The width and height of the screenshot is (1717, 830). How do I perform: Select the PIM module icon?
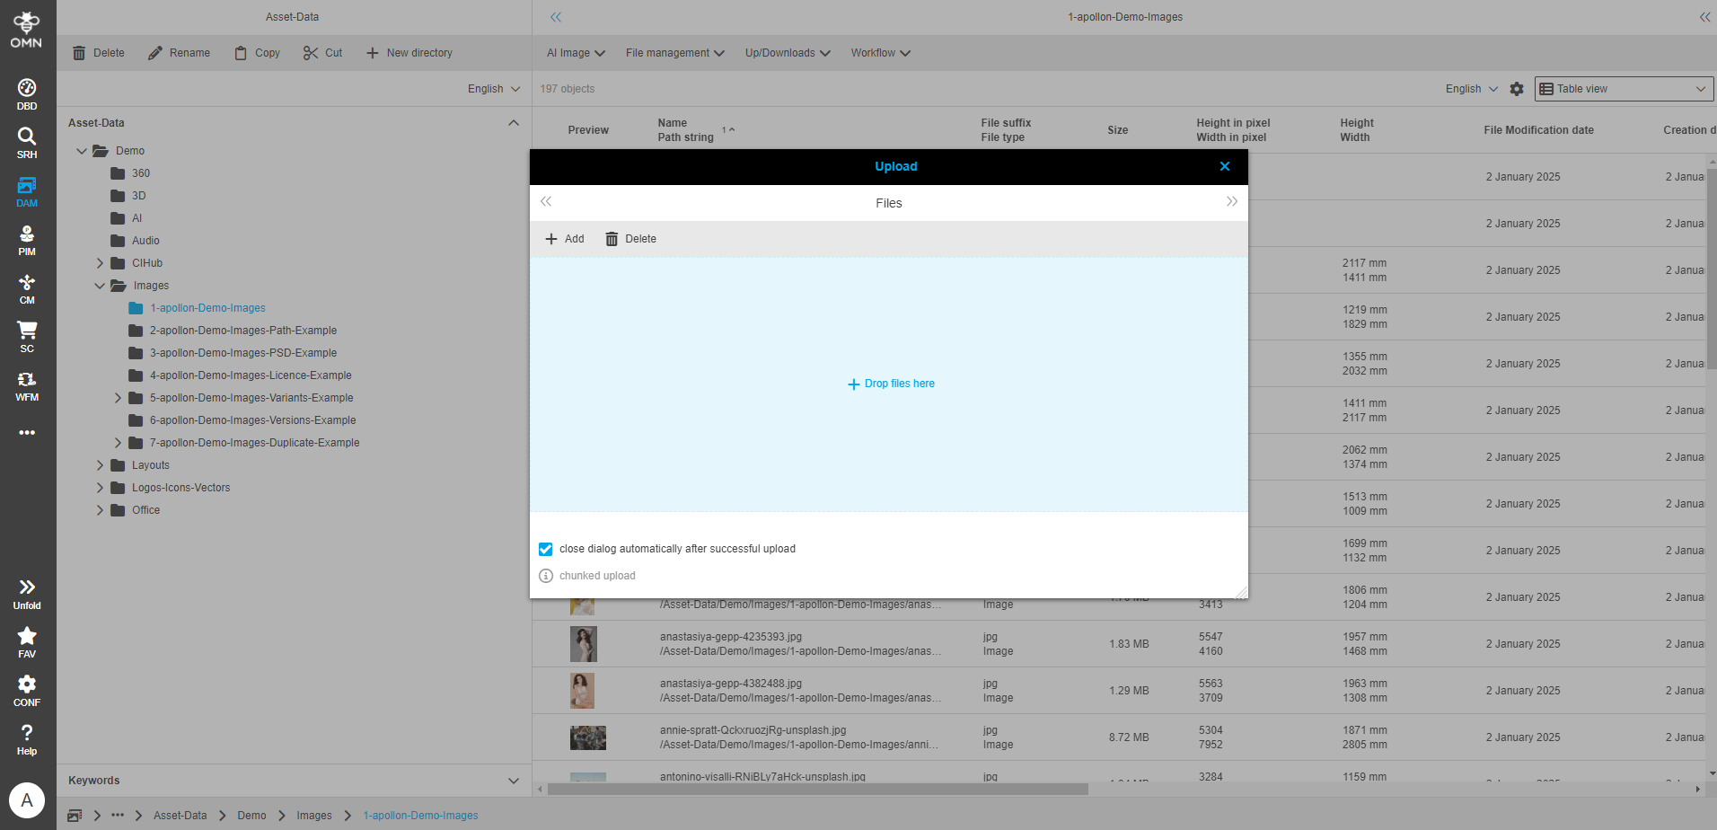(26, 238)
